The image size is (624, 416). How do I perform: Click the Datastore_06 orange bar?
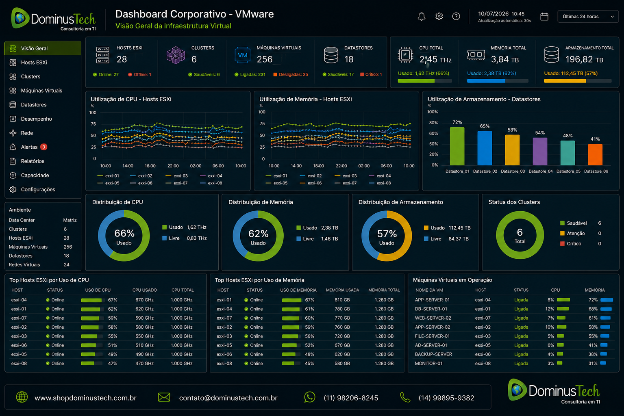pos(595,155)
